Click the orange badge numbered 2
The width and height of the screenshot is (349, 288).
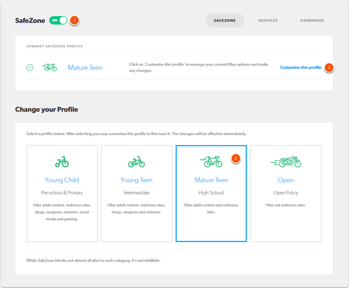pos(236,159)
